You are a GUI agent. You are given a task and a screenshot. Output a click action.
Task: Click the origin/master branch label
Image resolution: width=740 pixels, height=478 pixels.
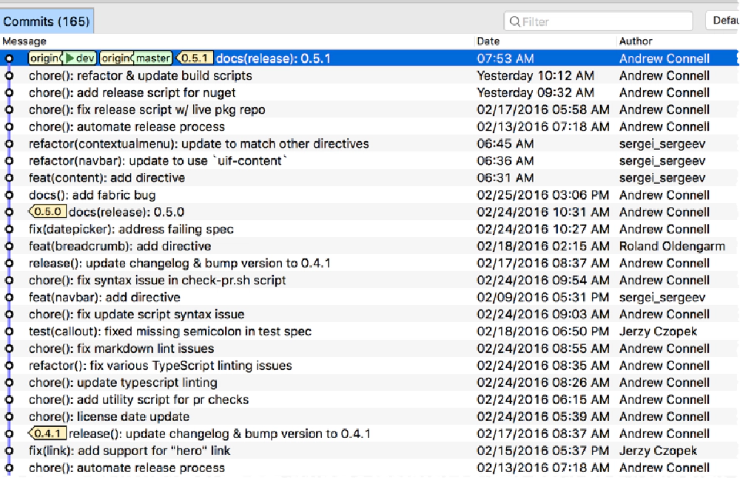click(x=136, y=58)
